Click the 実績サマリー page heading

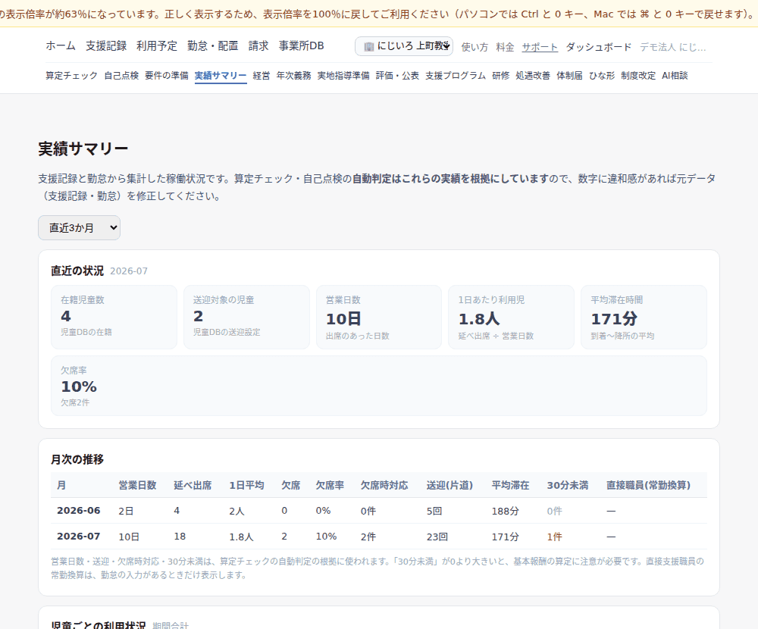click(83, 149)
